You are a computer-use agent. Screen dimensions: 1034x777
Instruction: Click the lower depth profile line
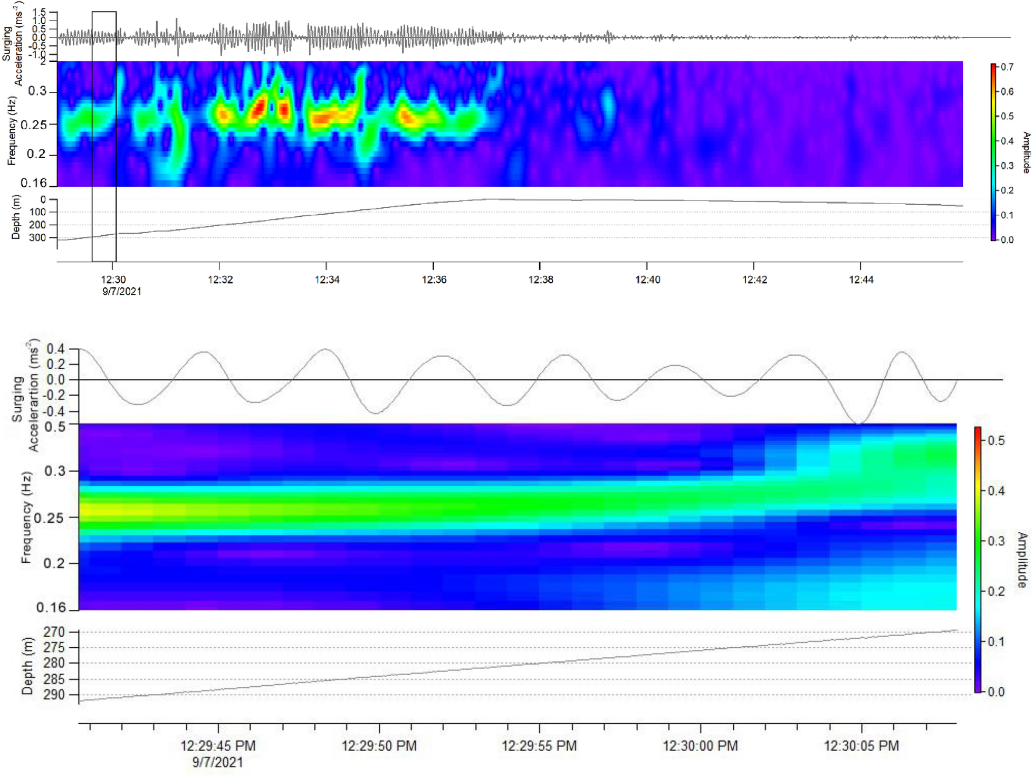[x=518, y=665]
